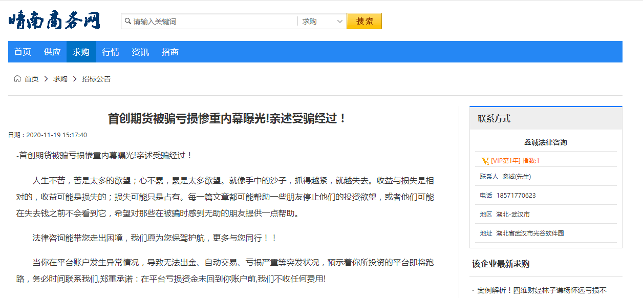
Task: Select the 求购 navigation tab
Action: 81,52
